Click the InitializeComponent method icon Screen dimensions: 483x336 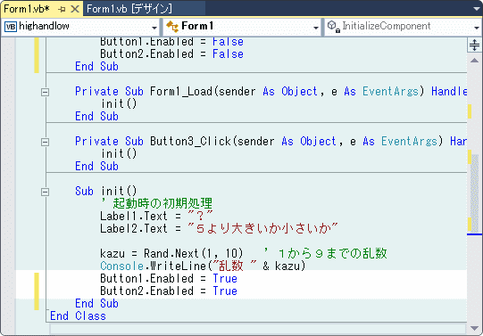(x=333, y=27)
